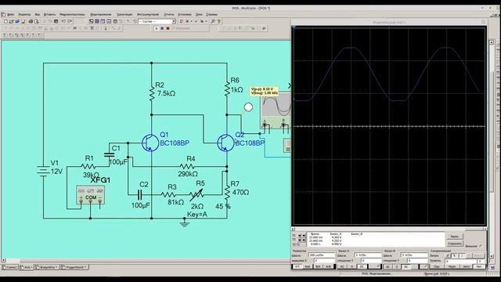Print the circuit with the printer icon
This screenshot has width=501, height=282.
(x=31, y=21)
